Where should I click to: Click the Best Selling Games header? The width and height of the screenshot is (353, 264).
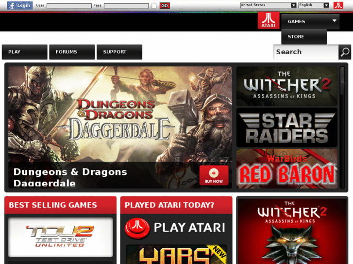point(60,205)
